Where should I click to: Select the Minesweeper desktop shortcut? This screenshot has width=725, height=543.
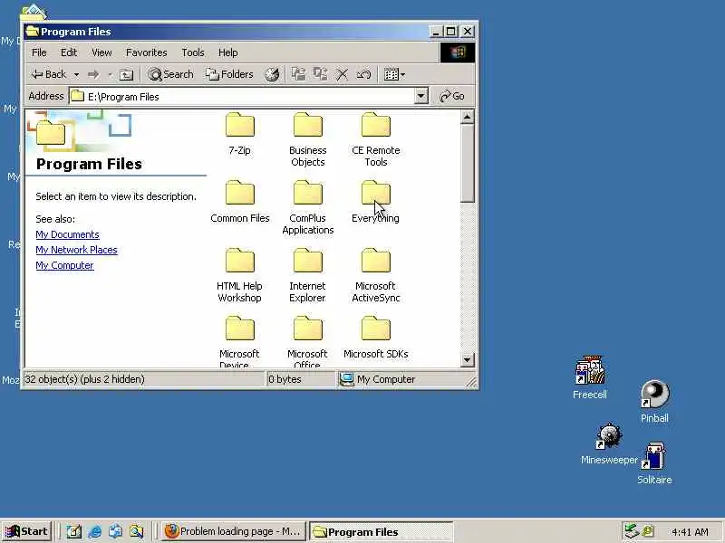[609, 443]
